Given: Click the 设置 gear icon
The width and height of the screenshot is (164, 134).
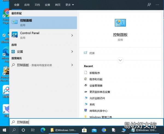Looking at the screenshot, I should [13, 52].
